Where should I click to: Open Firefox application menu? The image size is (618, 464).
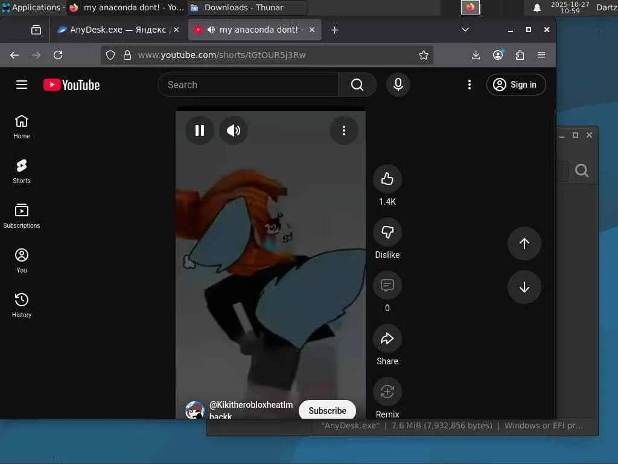pyautogui.click(x=541, y=55)
